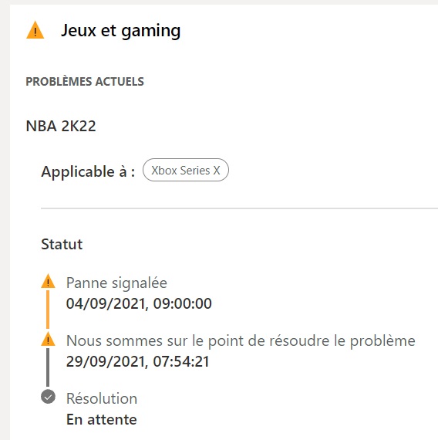The image size is (438, 440).
Task: Select the 29/09/2021, 07:54:21 timestamp
Action: click(x=138, y=361)
